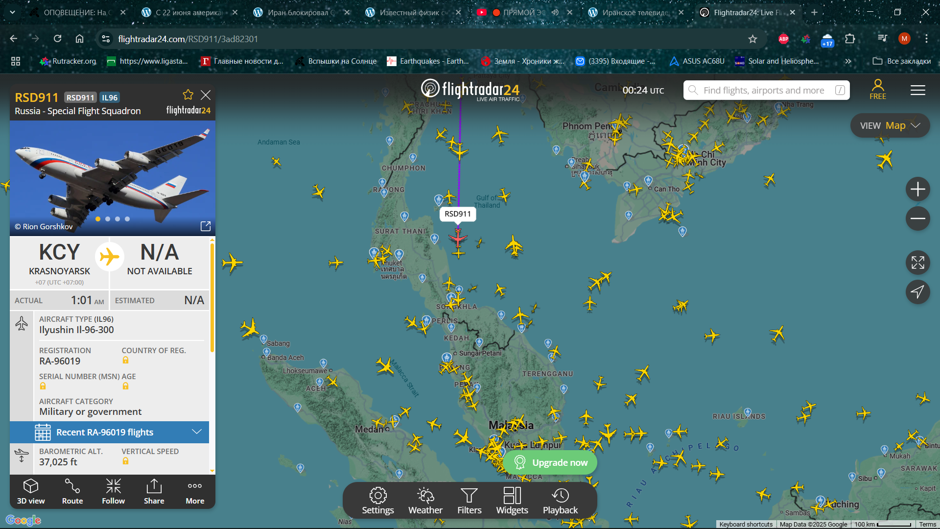The width and height of the screenshot is (940, 529).
Task: Expand Recent RA-96019 flights section
Action: point(109,432)
